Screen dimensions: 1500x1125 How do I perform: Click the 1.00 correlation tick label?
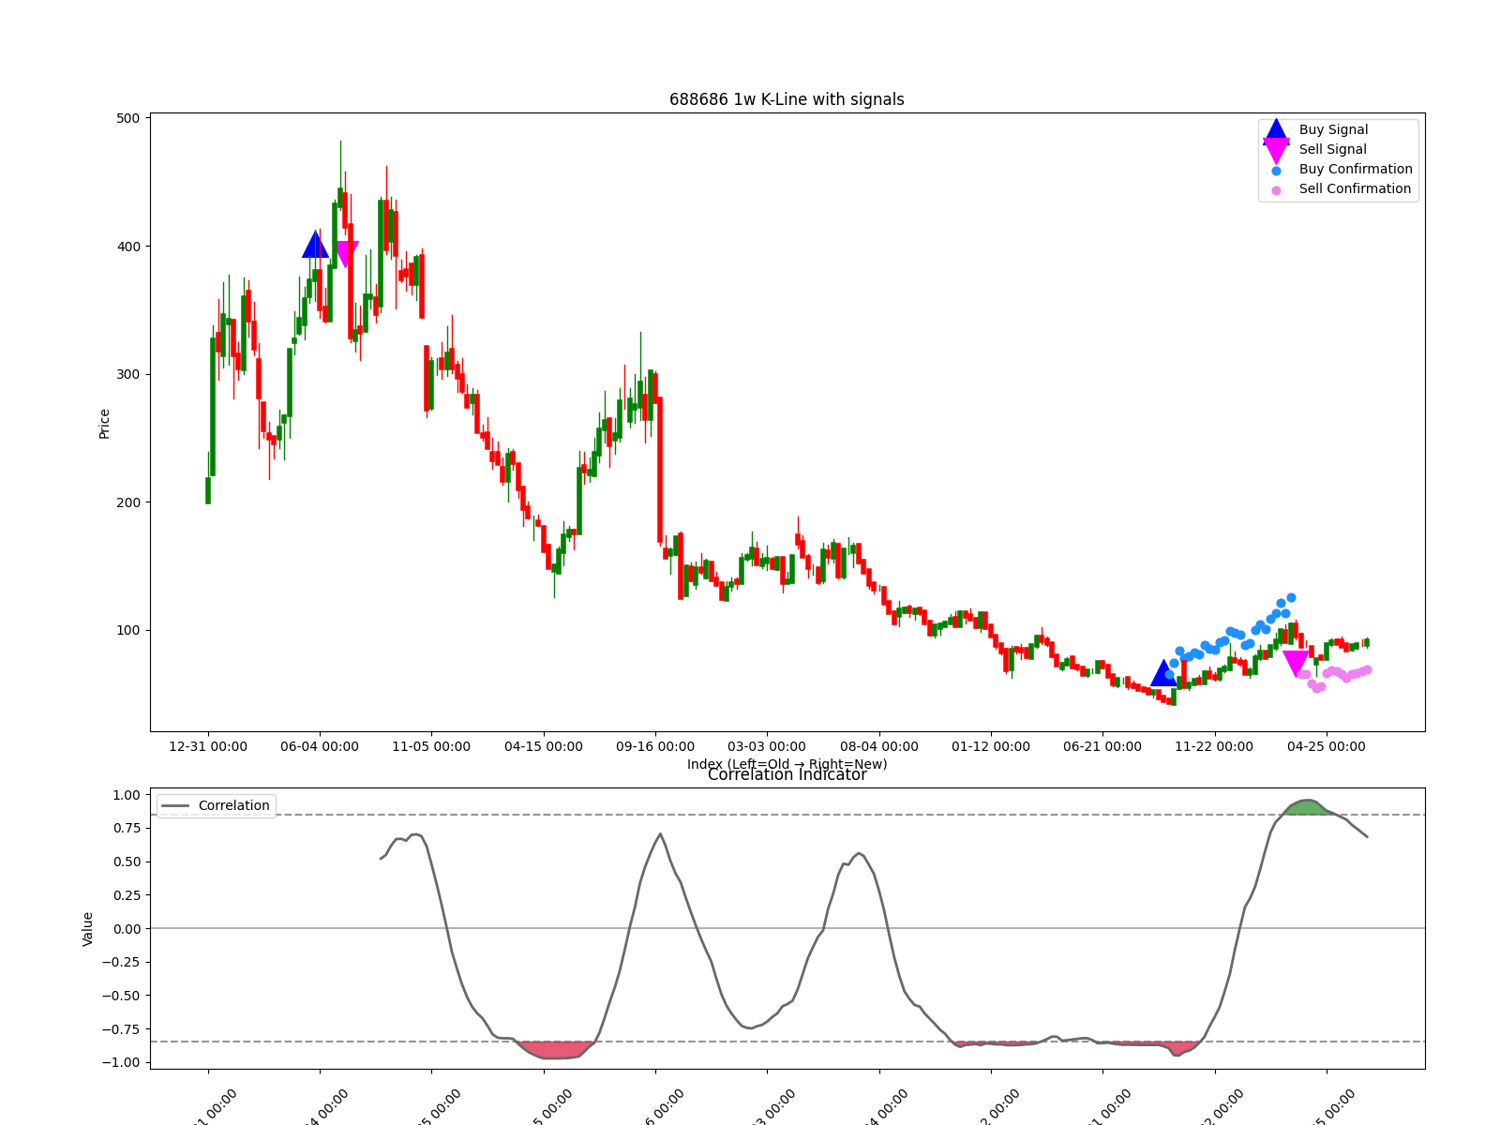[126, 795]
